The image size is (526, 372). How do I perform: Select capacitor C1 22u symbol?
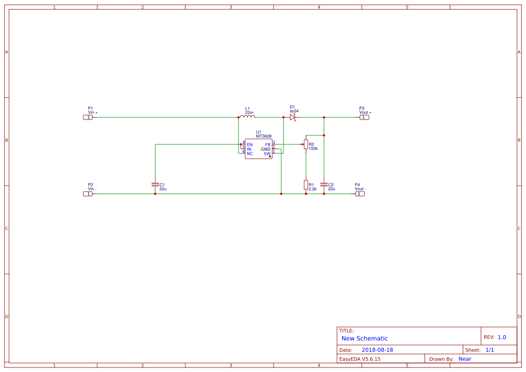(155, 184)
